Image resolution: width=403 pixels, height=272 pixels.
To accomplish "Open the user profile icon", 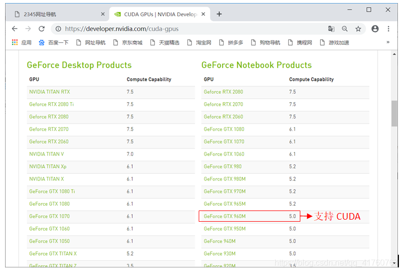I will pyautogui.click(x=375, y=29).
